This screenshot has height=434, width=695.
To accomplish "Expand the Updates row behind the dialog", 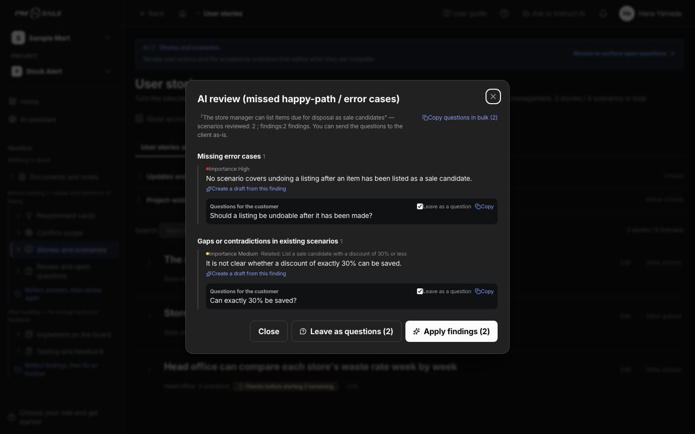I will tap(139, 176).
